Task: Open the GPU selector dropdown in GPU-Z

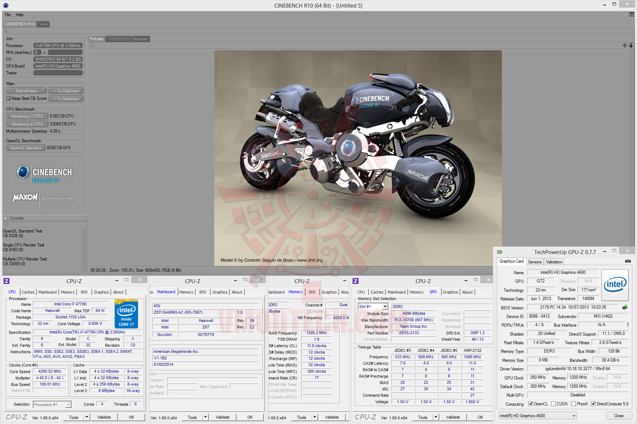Action: point(574,416)
